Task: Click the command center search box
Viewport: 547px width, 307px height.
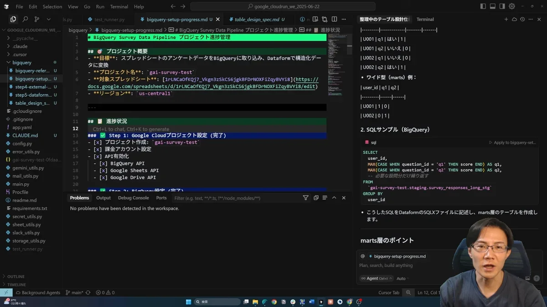Action: coord(283,6)
